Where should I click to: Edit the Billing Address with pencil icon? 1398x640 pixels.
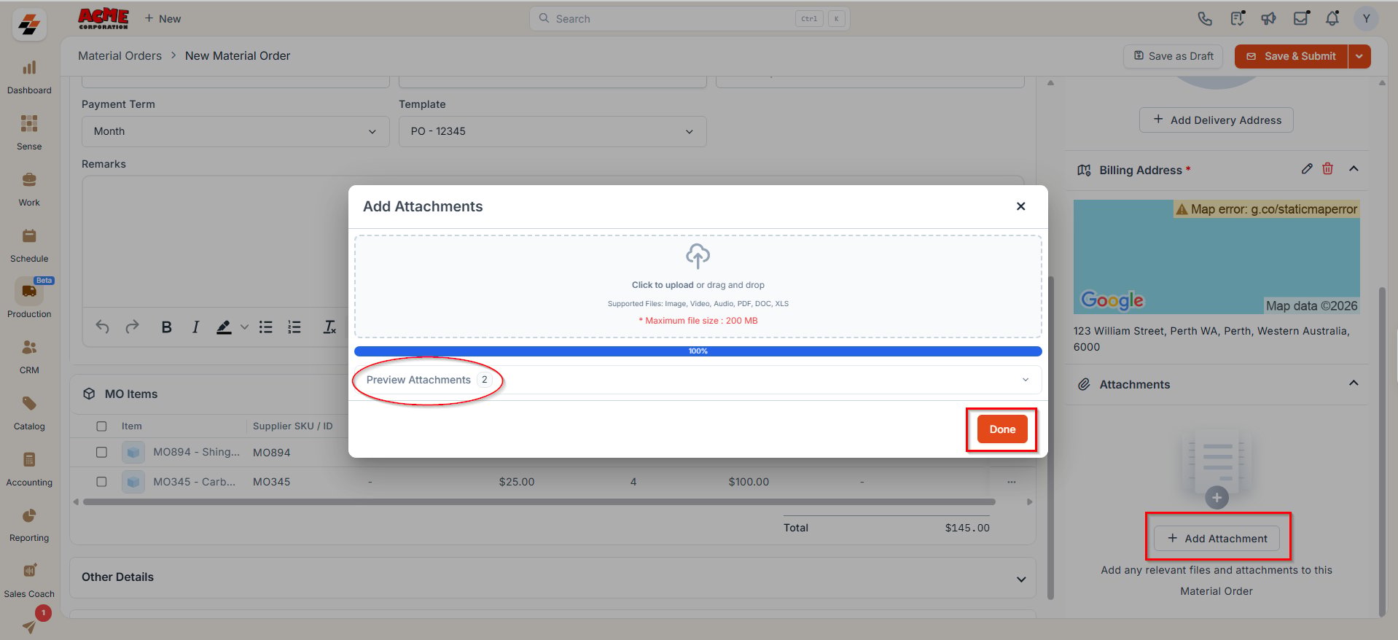(1307, 169)
